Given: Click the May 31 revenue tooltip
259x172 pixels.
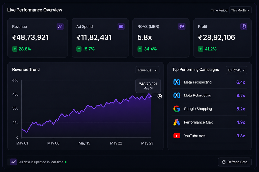Looking at the screenshot, I should 148,86.
